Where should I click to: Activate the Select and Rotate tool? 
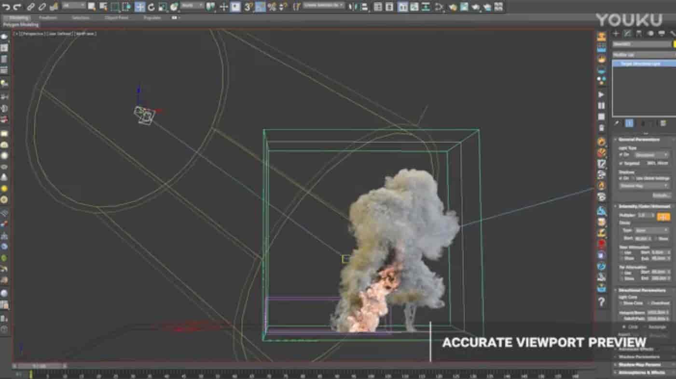151,7
